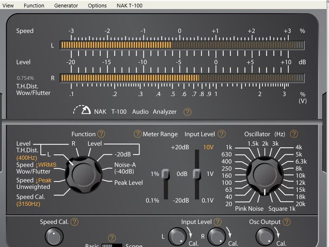Select Speed WRMS Wow/Flutter function
The width and height of the screenshot is (329, 247).
coord(36,168)
